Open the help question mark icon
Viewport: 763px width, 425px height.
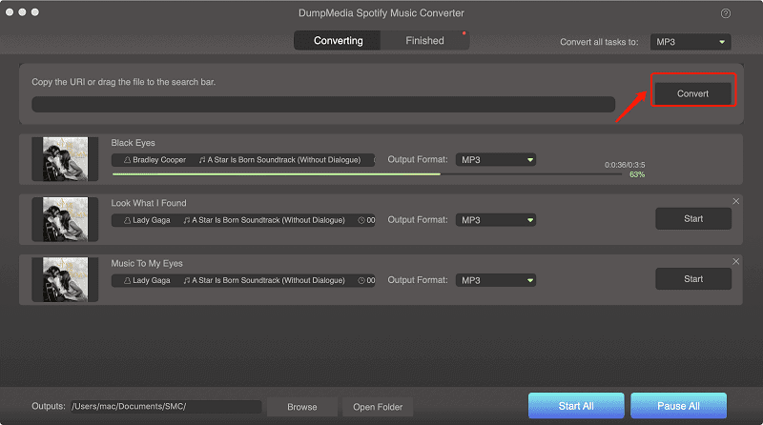(726, 13)
